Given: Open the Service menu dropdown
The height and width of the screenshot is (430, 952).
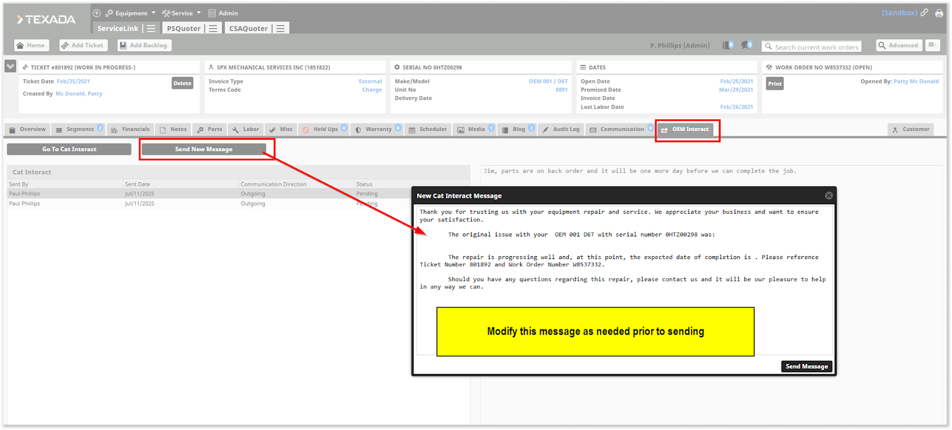Looking at the screenshot, I should click(x=181, y=13).
